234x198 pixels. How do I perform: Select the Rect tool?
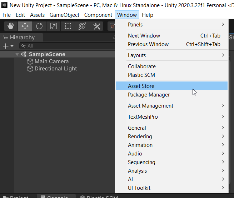tap(68, 26)
